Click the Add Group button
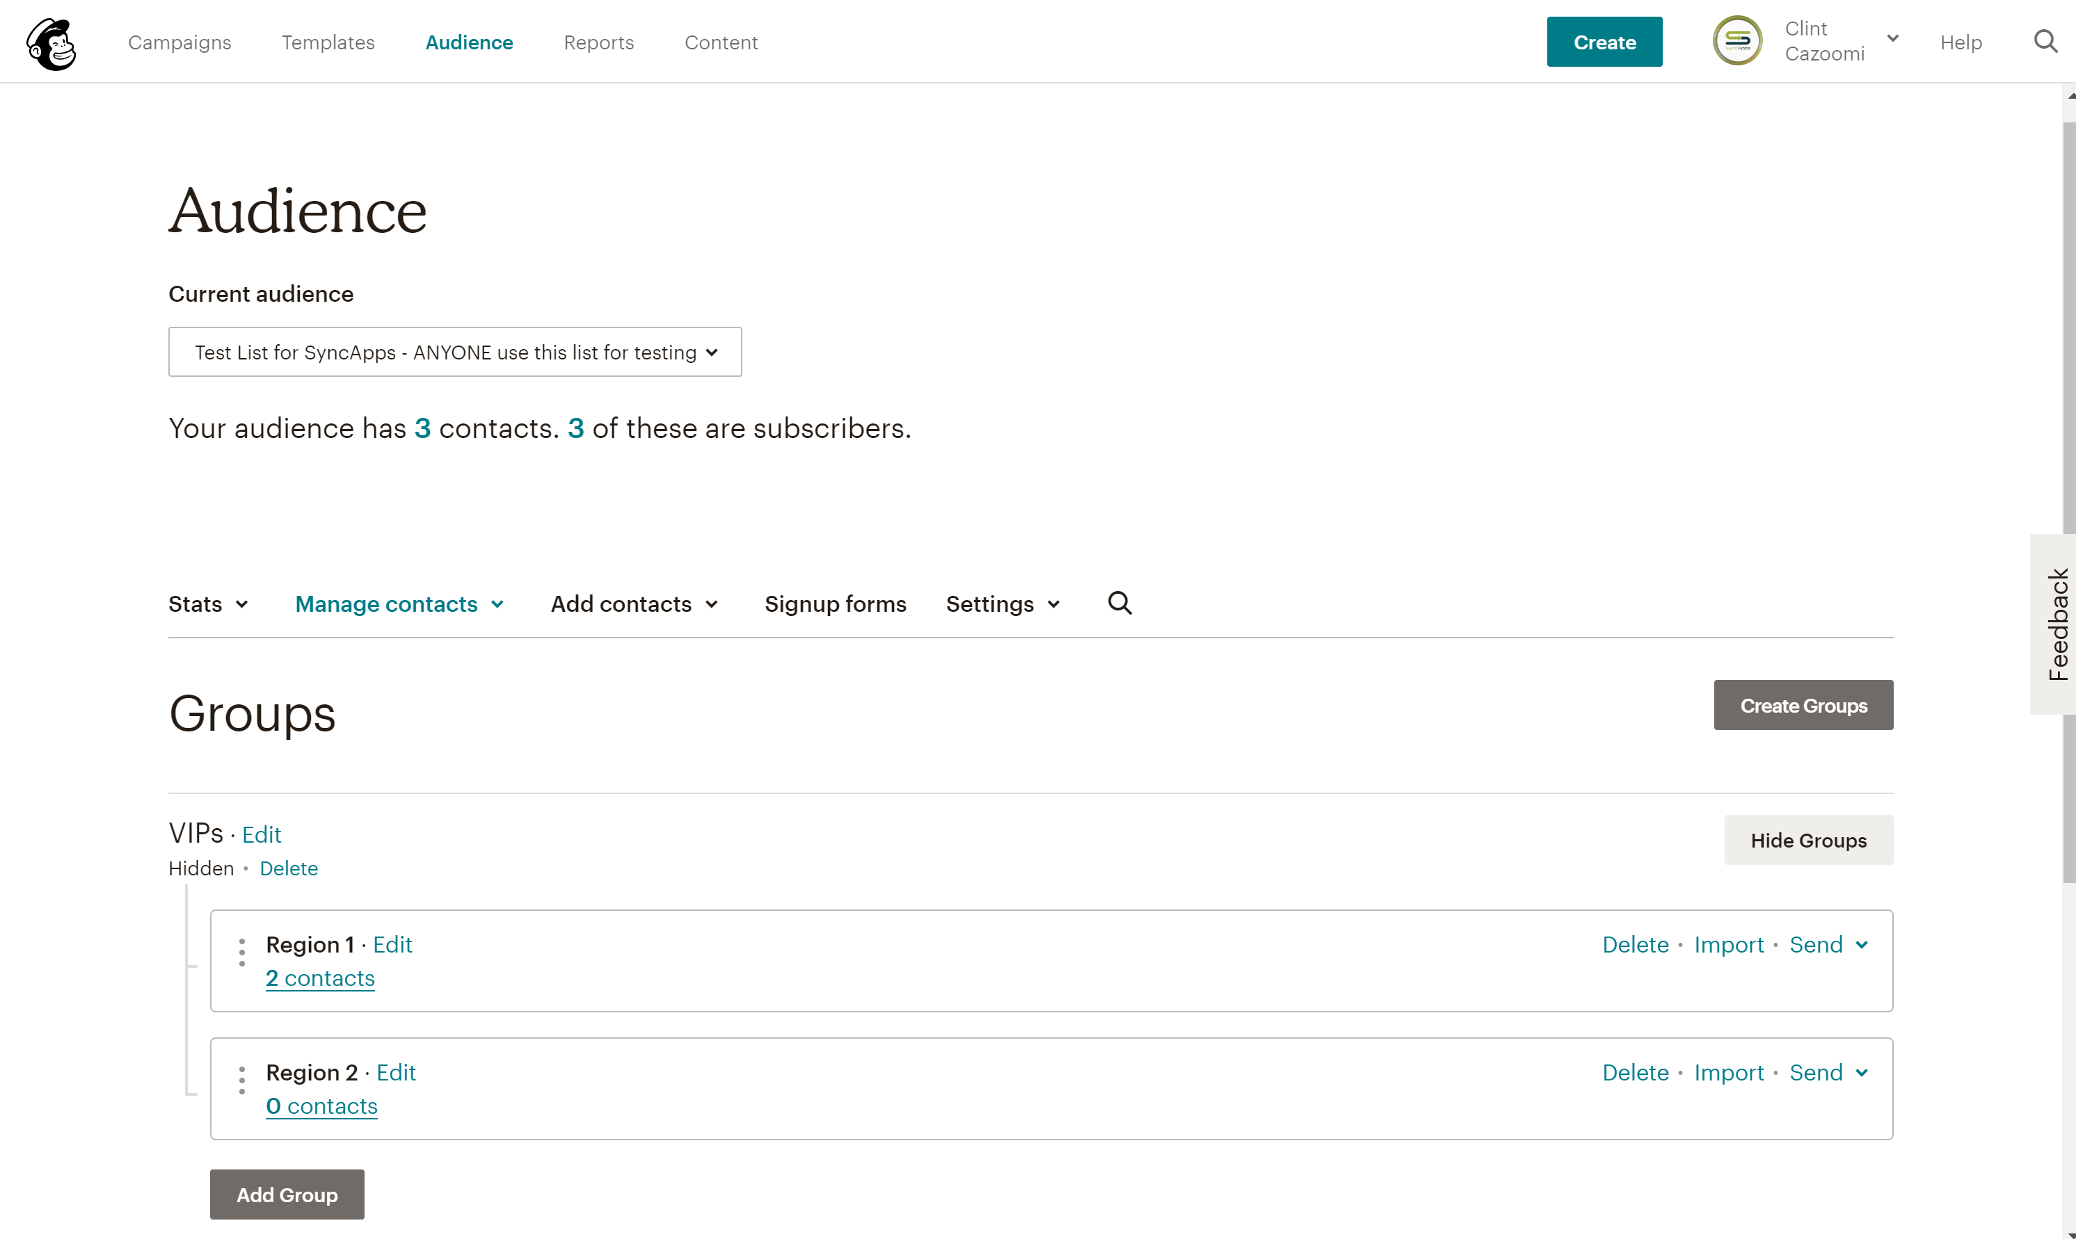 tap(287, 1195)
